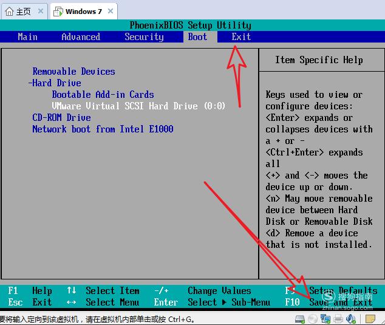Click the F1 Help key hint
This screenshot has width=385, height=325.
point(30,291)
